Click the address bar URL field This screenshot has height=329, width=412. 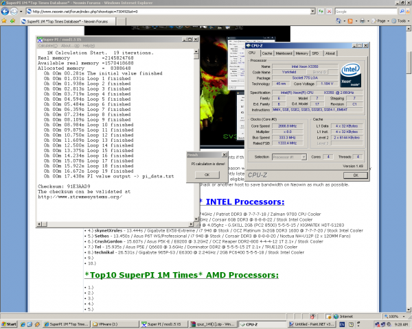pos(168,11)
